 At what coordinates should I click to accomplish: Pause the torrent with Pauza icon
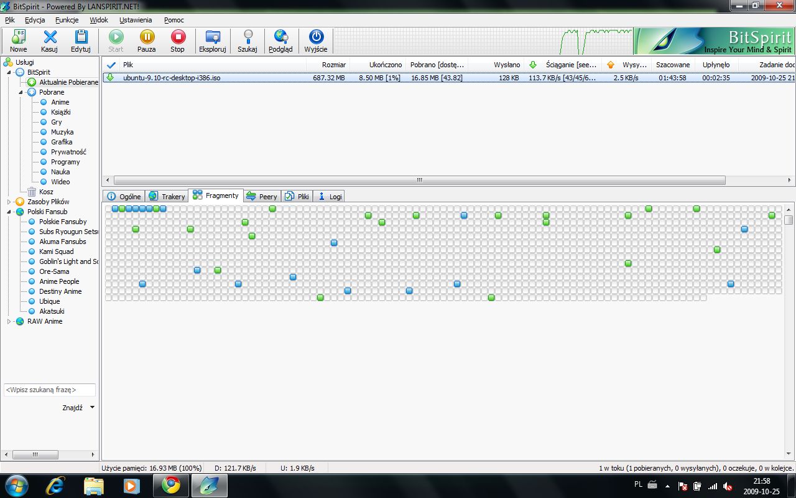point(147,37)
